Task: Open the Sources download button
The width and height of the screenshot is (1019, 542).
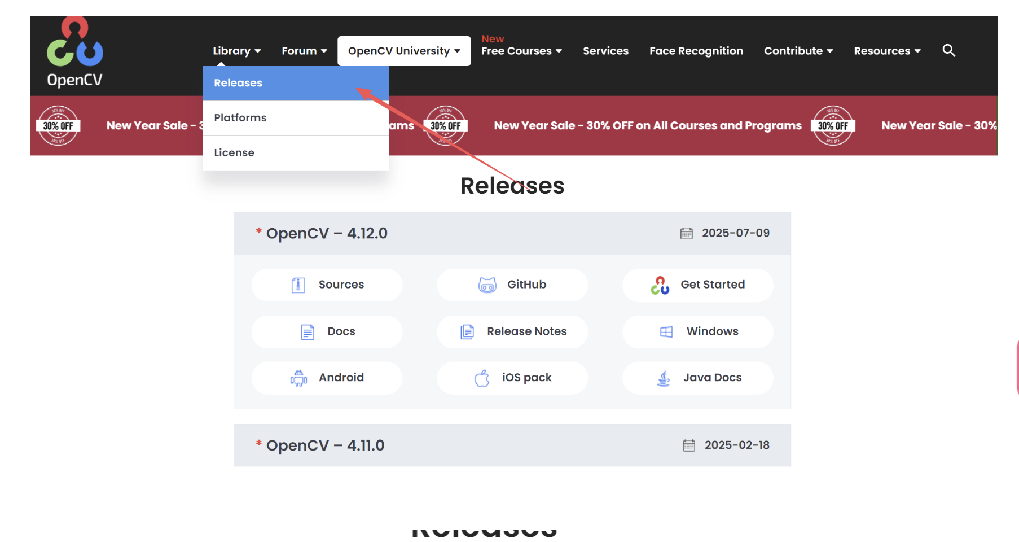Action: [x=327, y=285]
